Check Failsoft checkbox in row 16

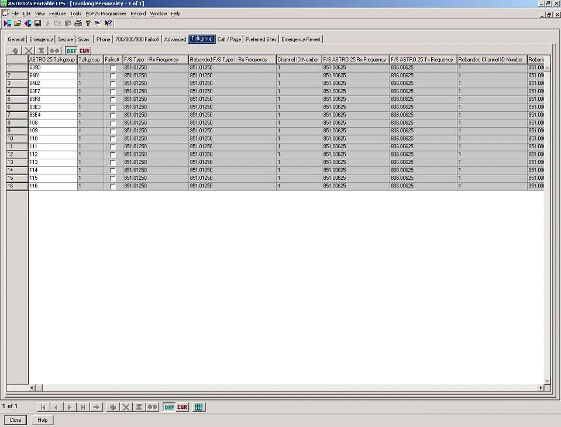[x=113, y=186]
